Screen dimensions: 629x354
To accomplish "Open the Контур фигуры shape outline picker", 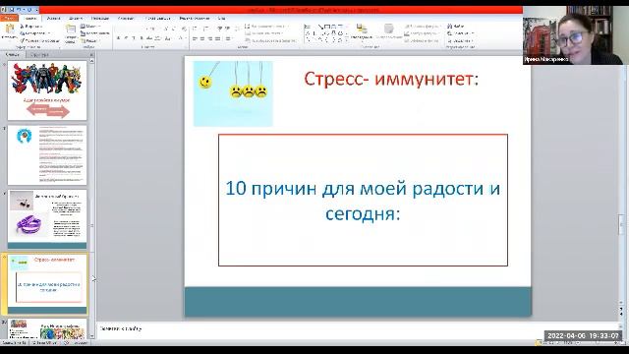I will pos(422,33).
